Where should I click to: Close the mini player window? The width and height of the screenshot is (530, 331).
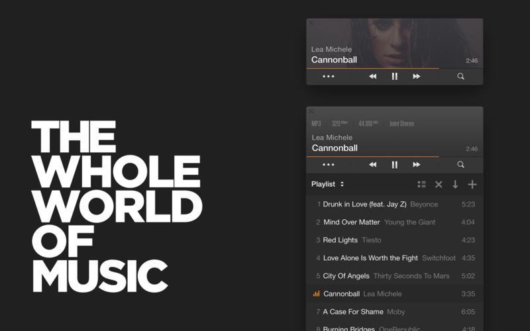click(311, 23)
